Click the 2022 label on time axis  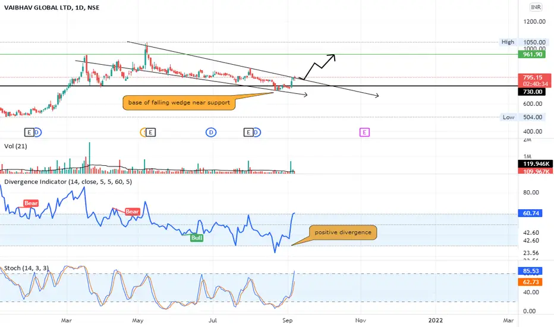click(435, 320)
